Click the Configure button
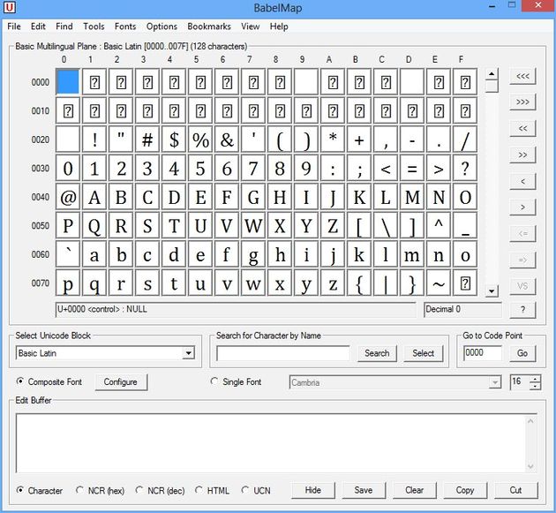The image size is (556, 513). pos(121,382)
